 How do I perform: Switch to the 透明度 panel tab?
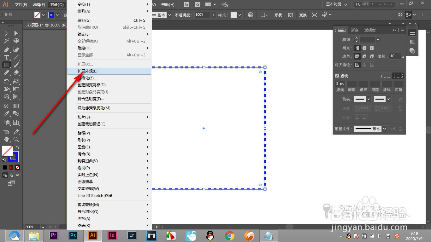370,30
